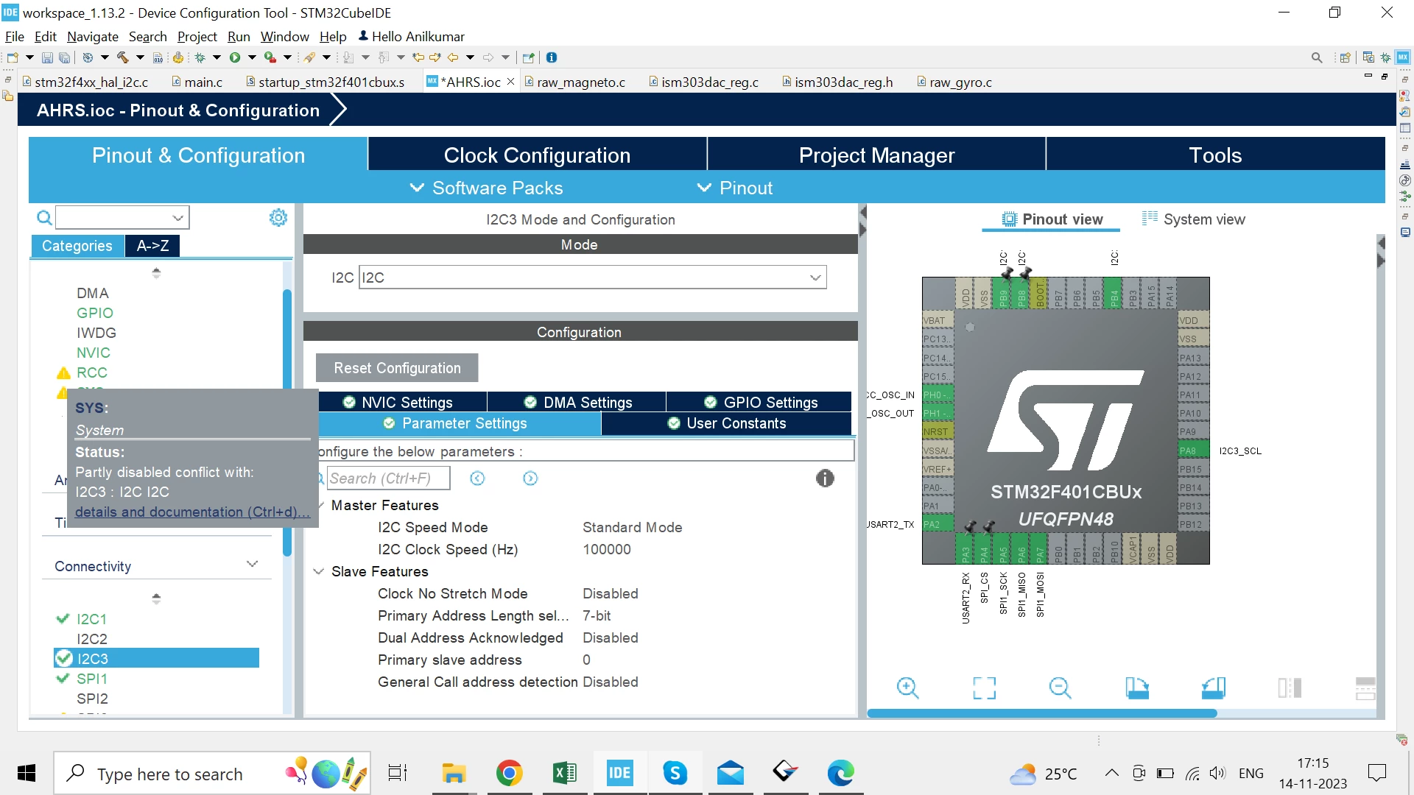
Task: Open the categories settings gear
Action: [x=278, y=217]
